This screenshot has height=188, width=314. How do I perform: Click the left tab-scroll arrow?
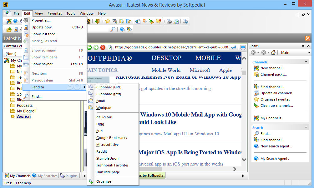84,176
